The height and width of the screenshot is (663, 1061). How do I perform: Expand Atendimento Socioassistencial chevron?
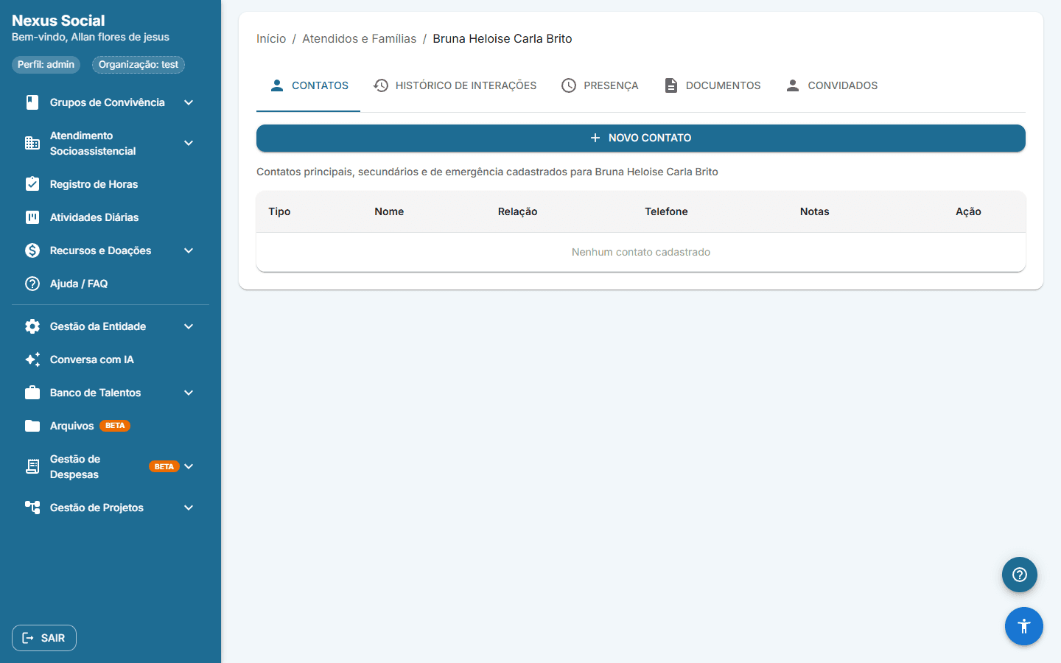click(x=189, y=143)
